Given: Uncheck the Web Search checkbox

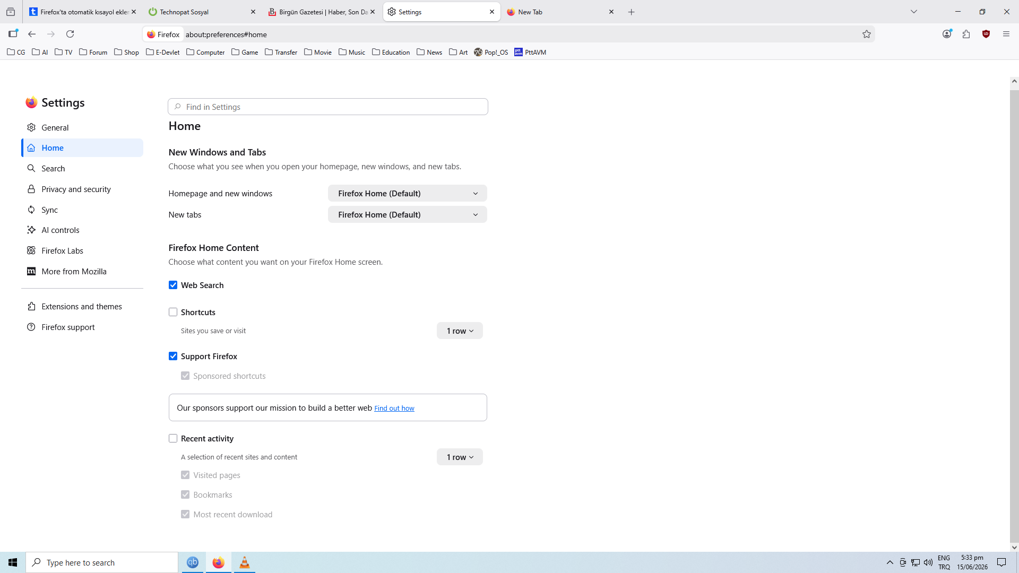Looking at the screenshot, I should pyautogui.click(x=173, y=285).
